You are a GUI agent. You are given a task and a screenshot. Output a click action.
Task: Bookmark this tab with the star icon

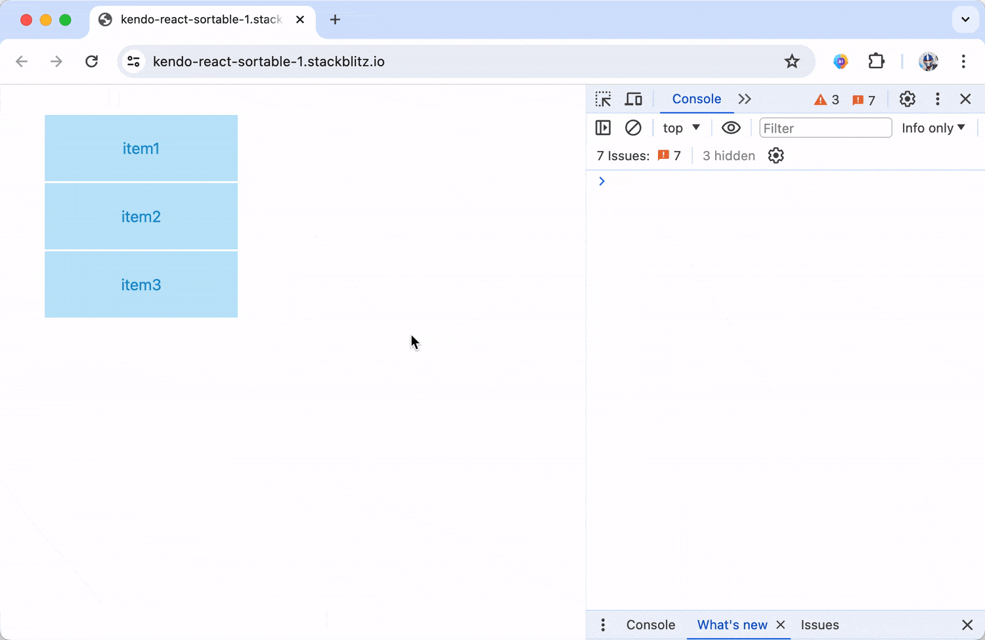coord(792,62)
